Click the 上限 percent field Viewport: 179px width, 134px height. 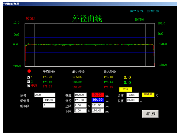(80, 105)
